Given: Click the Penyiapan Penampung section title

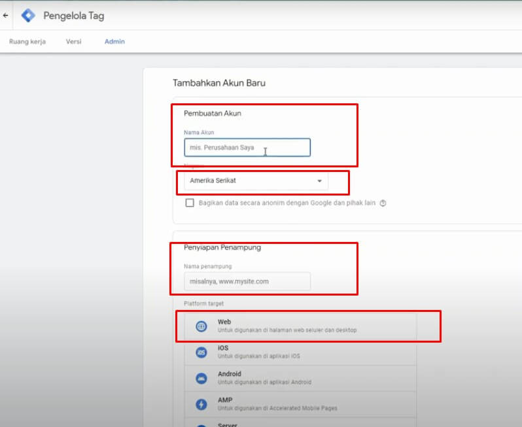Looking at the screenshot, I should [222, 247].
